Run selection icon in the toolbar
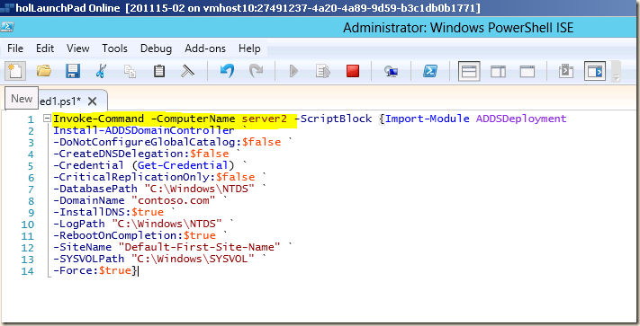The image size is (640, 326). (323, 72)
